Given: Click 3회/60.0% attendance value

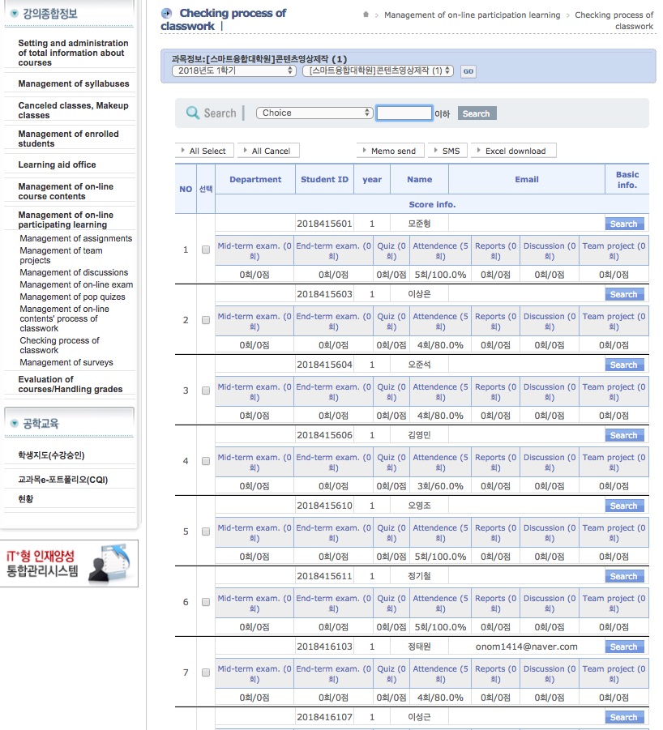Looking at the screenshot, I should (440, 486).
